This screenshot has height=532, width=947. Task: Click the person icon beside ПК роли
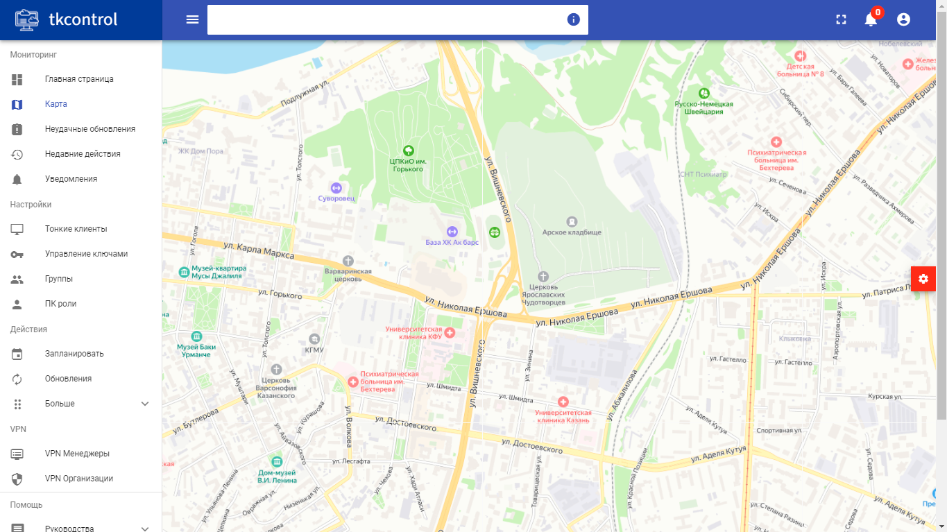tap(17, 304)
